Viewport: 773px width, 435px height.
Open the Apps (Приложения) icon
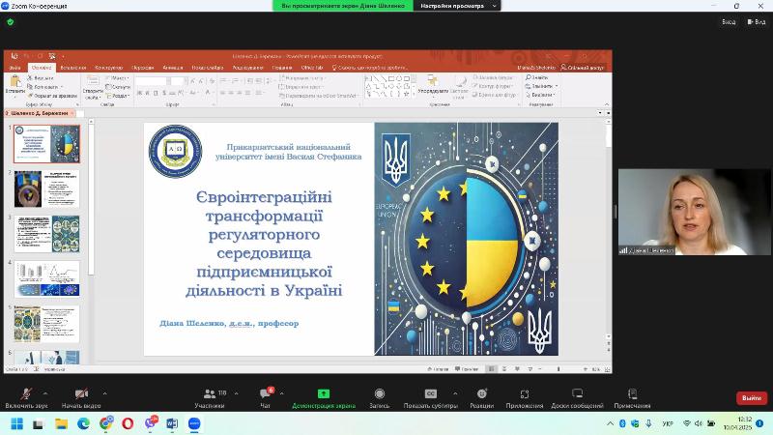(x=525, y=394)
